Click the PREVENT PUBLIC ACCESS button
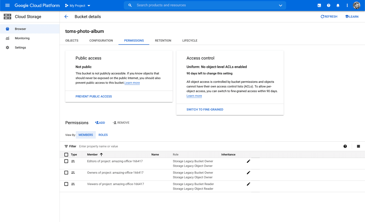 pyautogui.click(x=94, y=96)
